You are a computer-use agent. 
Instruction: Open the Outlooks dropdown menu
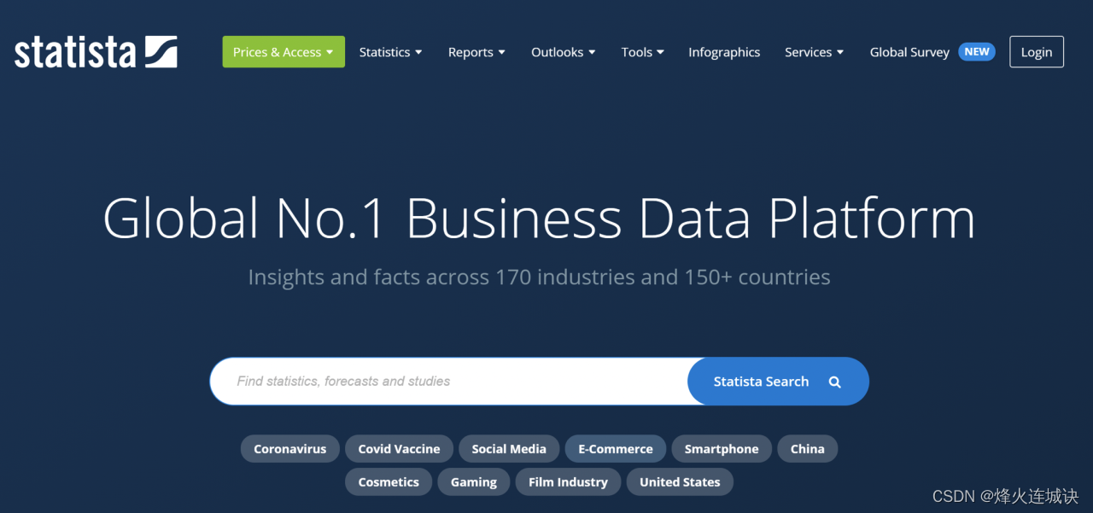pyautogui.click(x=564, y=52)
